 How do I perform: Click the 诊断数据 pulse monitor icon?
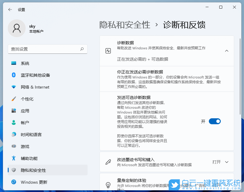tap(108, 51)
